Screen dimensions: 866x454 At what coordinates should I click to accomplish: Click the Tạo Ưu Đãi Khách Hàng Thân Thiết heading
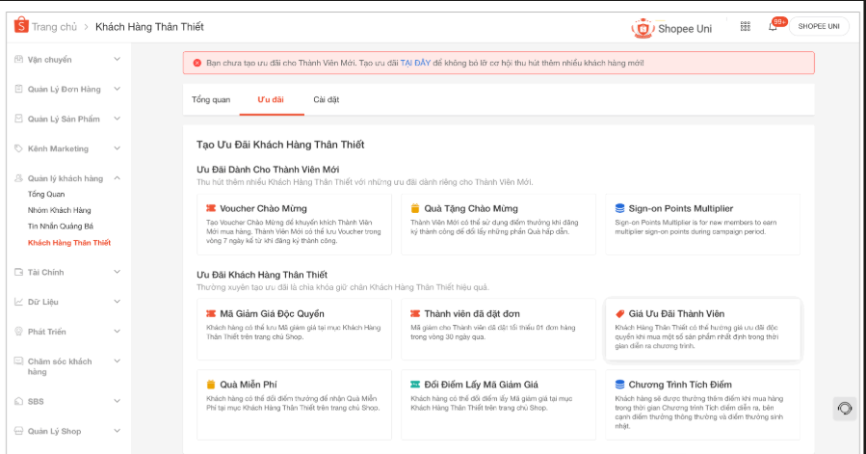point(280,145)
